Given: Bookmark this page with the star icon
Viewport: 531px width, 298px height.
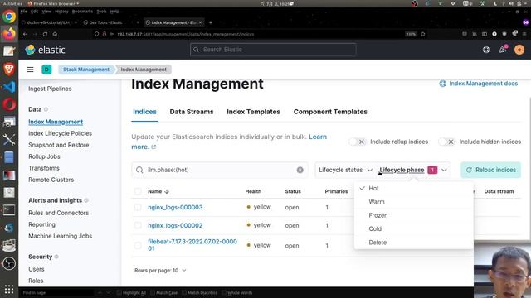Looking at the screenshot, I should pos(422,34).
